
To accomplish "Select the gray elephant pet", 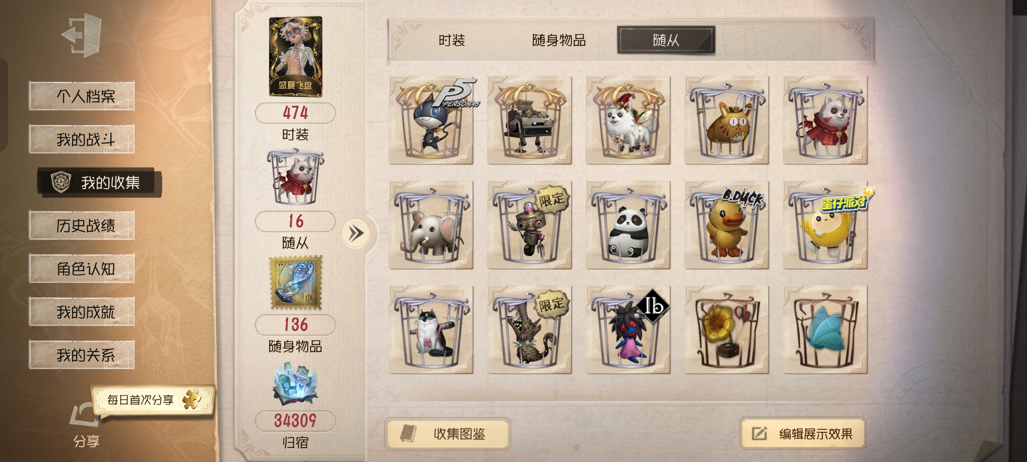I will pos(431,225).
